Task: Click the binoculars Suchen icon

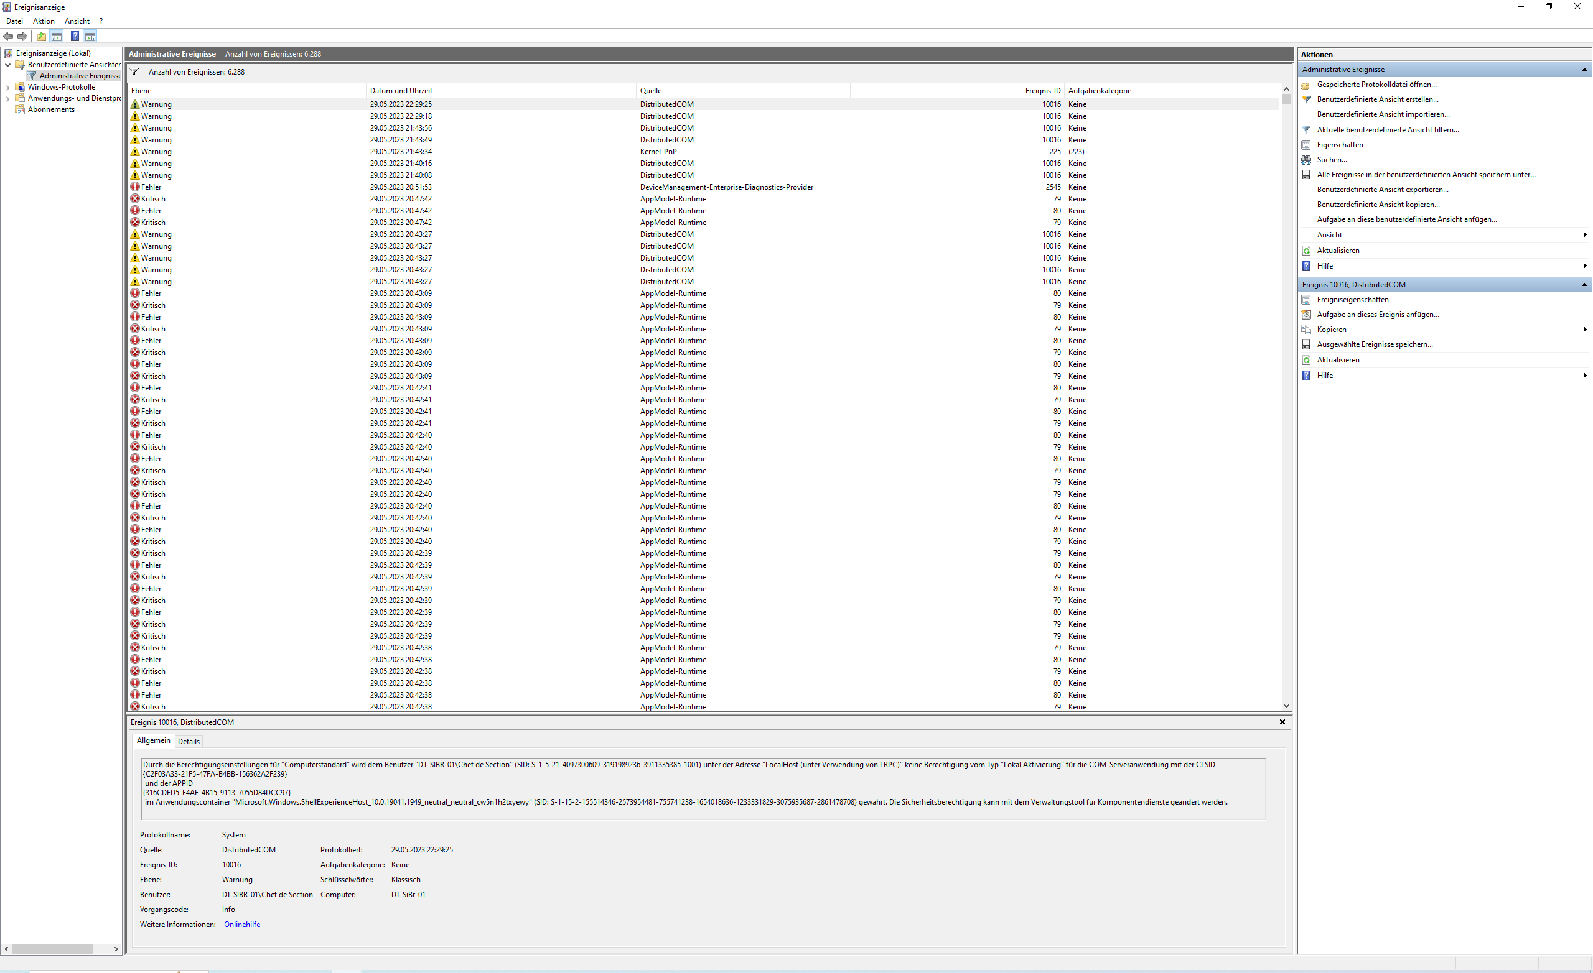Action: pyautogui.click(x=1306, y=160)
